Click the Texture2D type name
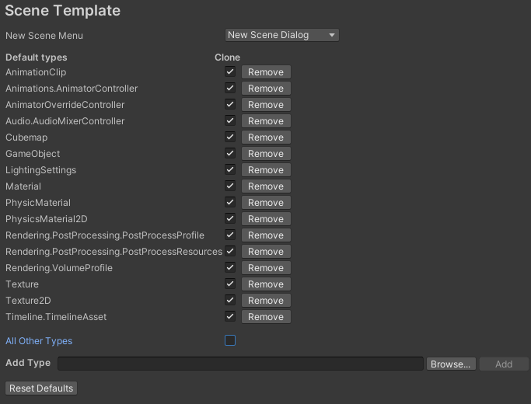The height and width of the screenshot is (404, 531). pos(28,301)
